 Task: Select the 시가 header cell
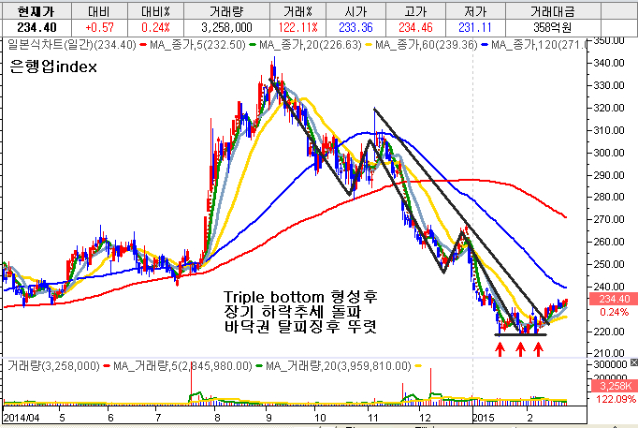point(355,9)
